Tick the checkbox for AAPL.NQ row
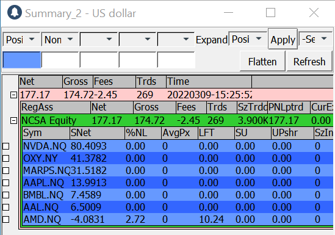Image resolution: width=335 pixels, height=235 pixels. (x=6, y=183)
